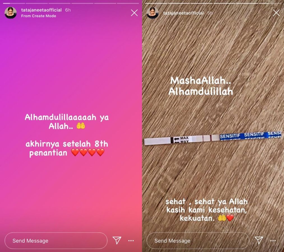Open profile picture avatar on right story
Image resolution: width=284 pixels, height=252 pixels.
[153, 13]
